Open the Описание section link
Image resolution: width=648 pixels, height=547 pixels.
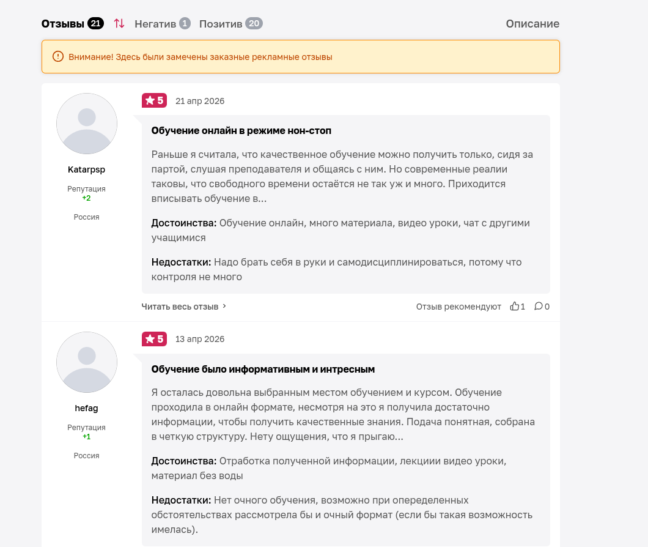(x=532, y=24)
